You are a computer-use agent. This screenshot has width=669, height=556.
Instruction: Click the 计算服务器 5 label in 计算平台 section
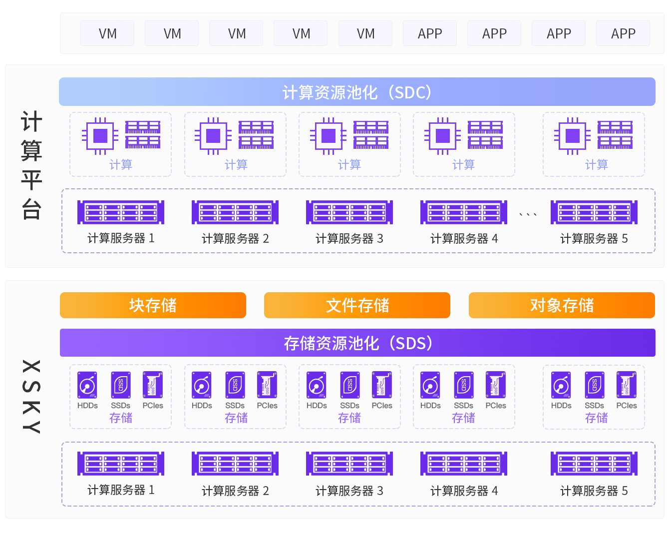coord(594,239)
